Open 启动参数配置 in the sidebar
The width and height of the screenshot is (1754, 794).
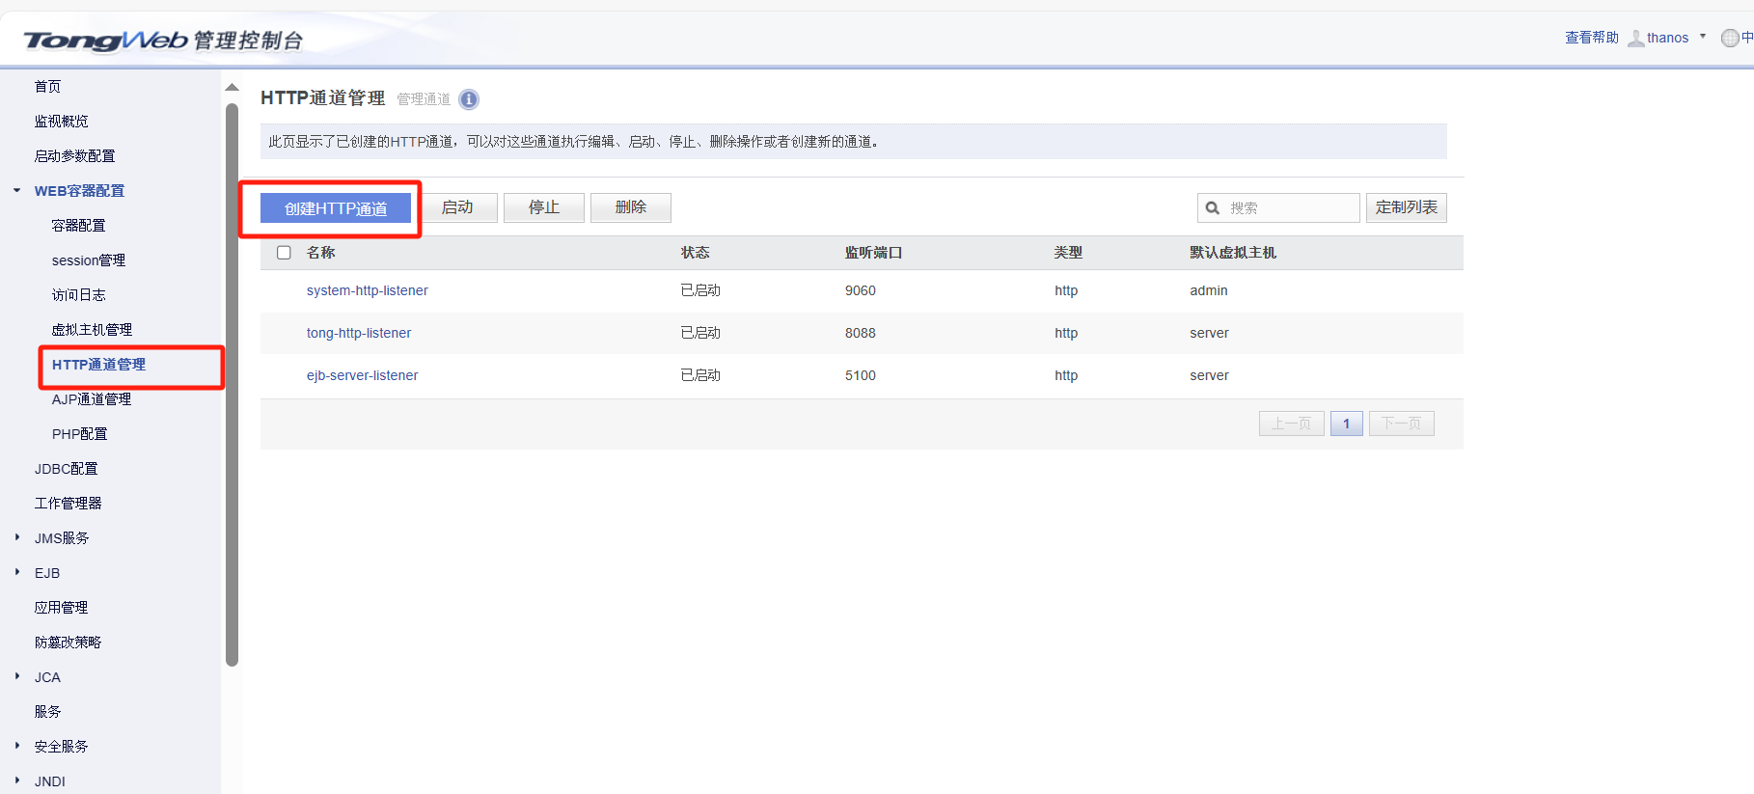(74, 156)
